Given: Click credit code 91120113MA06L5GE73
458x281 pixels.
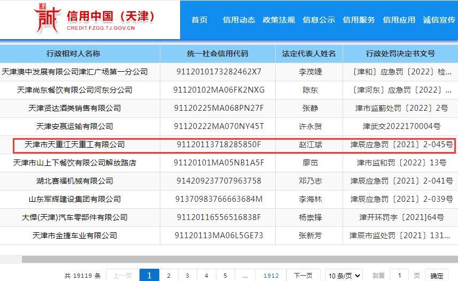Looking at the screenshot, I should click(x=219, y=236).
